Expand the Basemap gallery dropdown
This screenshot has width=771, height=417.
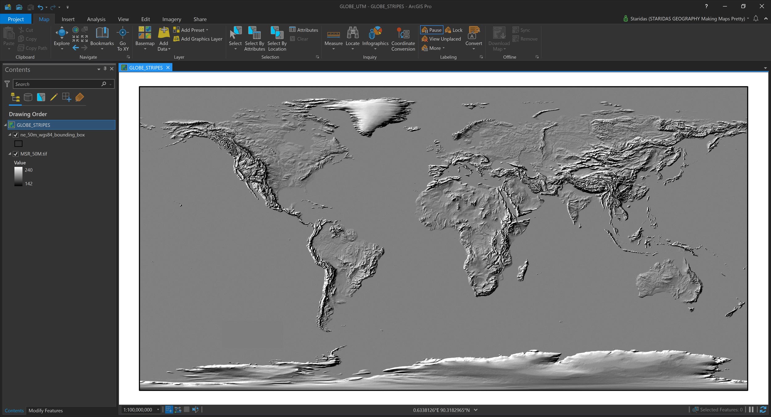tap(145, 49)
